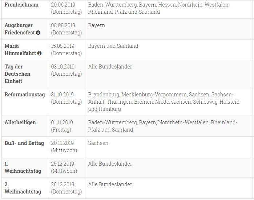The image size is (254, 200).
Task: Select the date 01.11.2019 (Freitag)
Action: click(62, 126)
